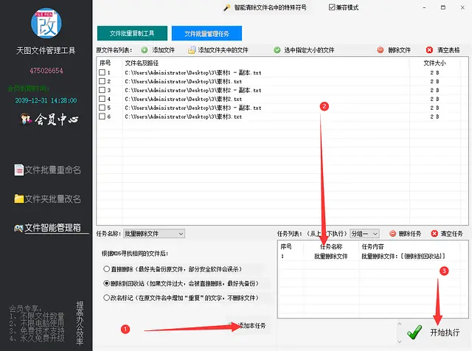Click the green 添加文件 icon
Viewport: 472px width, 351px height.
tap(145, 50)
